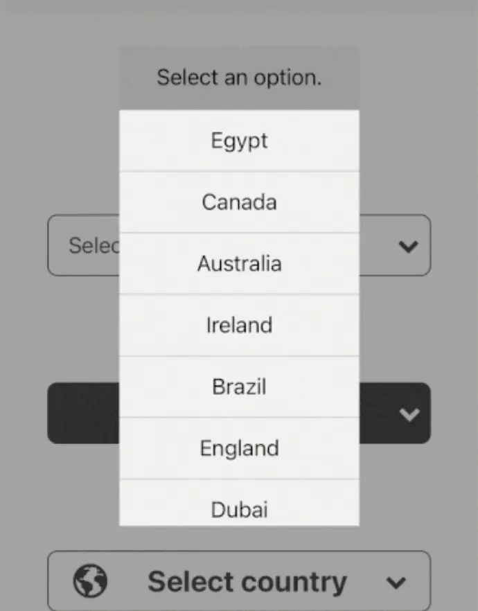Image resolution: width=478 pixels, height=611 pixels.
Task: Tap the chevron on the top select field
Action: point(409,246)
